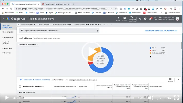Click the orange Ordenadores legend dot
Viewport: 183px width, 103px height.
click(150, 53)
